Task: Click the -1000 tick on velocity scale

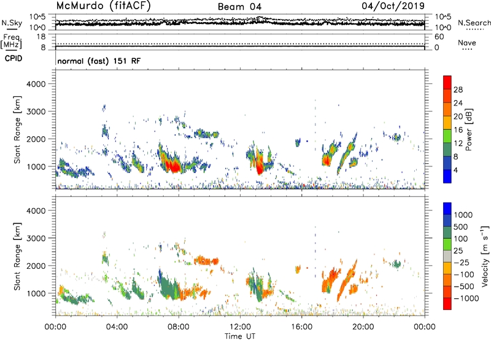Action: tap(466, 298)
